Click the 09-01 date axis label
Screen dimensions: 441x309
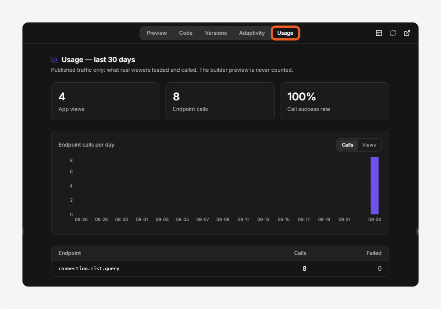142,219
